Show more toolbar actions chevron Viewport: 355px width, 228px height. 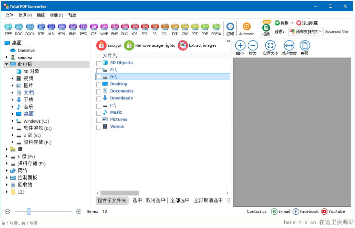click(x=229, y=41)
